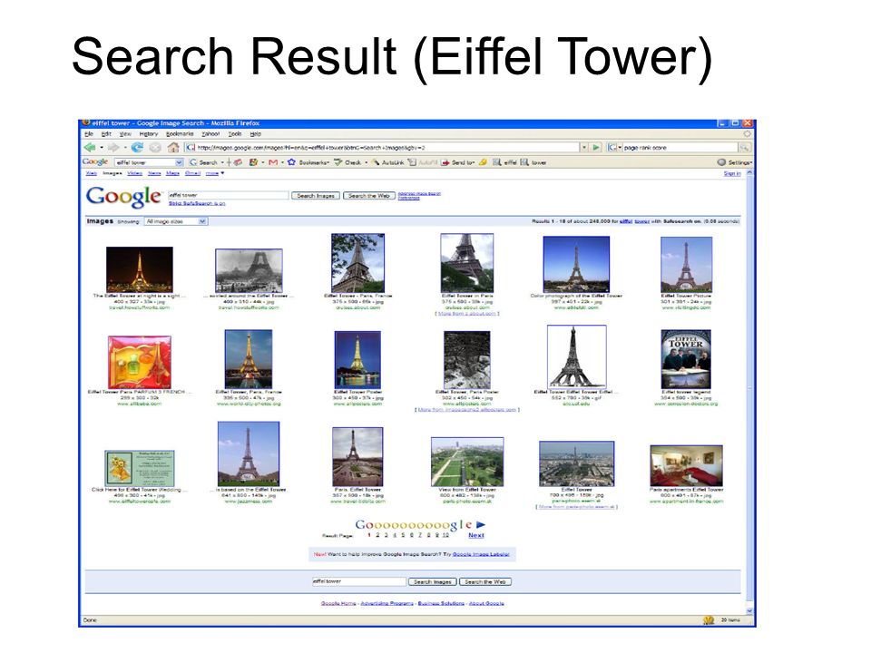Open the address bar URL dropdown
Viewport: 871px width, 653px height.
point(583,147)
